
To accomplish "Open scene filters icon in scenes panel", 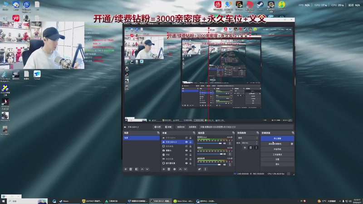I will (137, 169).
